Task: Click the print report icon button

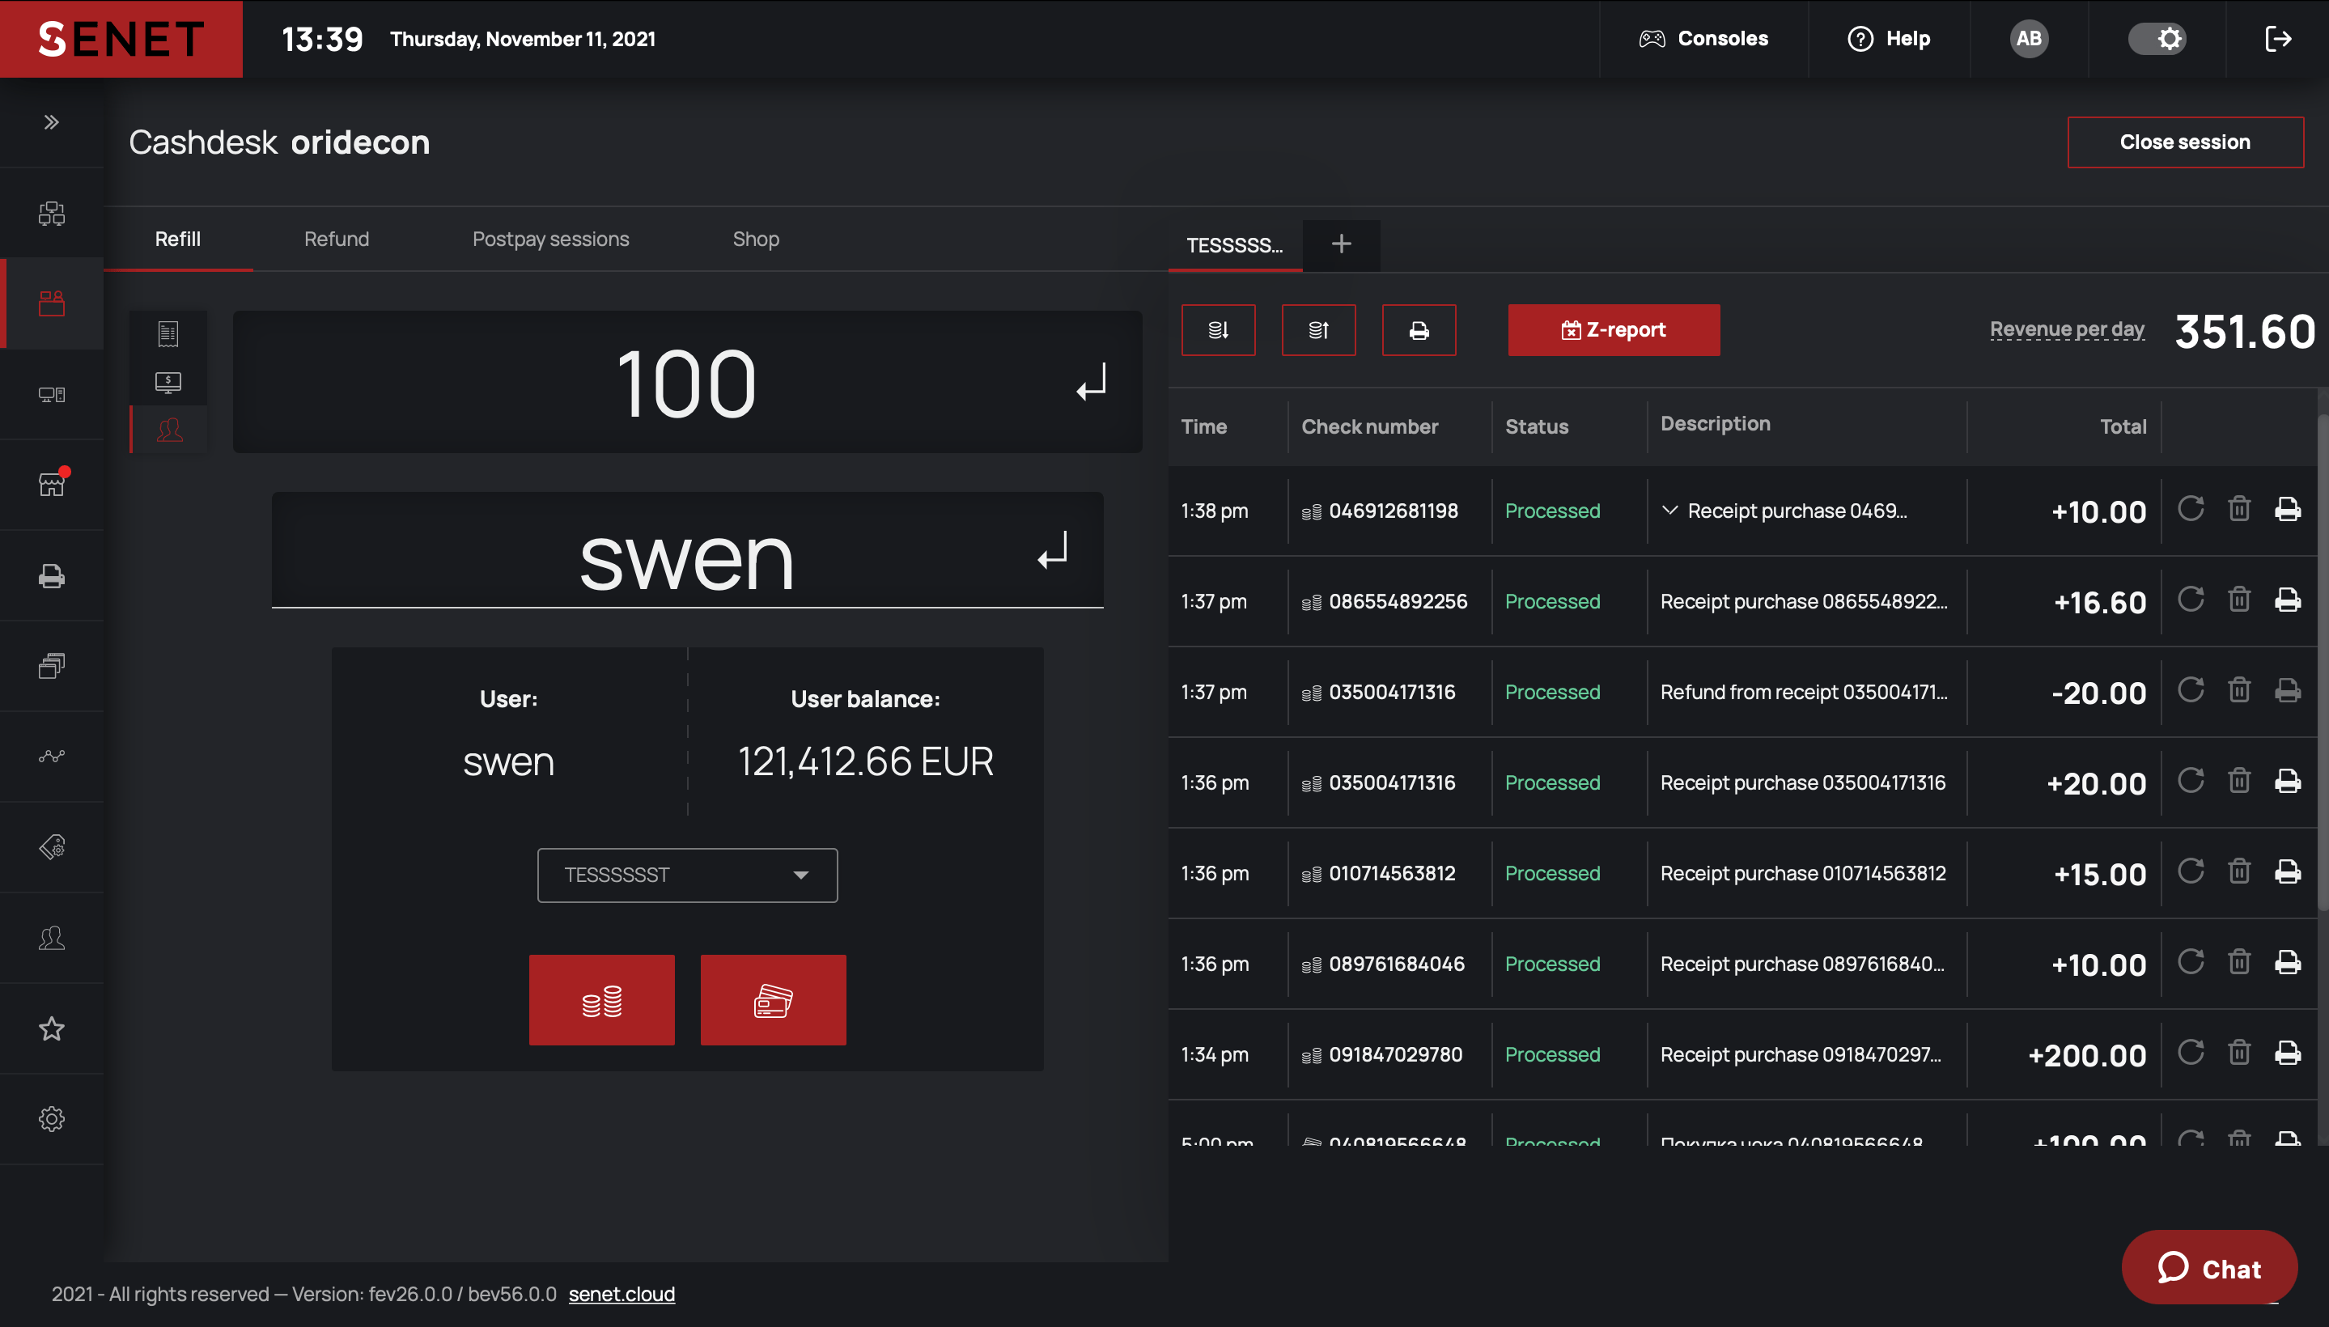Action: click(1419, 330)
